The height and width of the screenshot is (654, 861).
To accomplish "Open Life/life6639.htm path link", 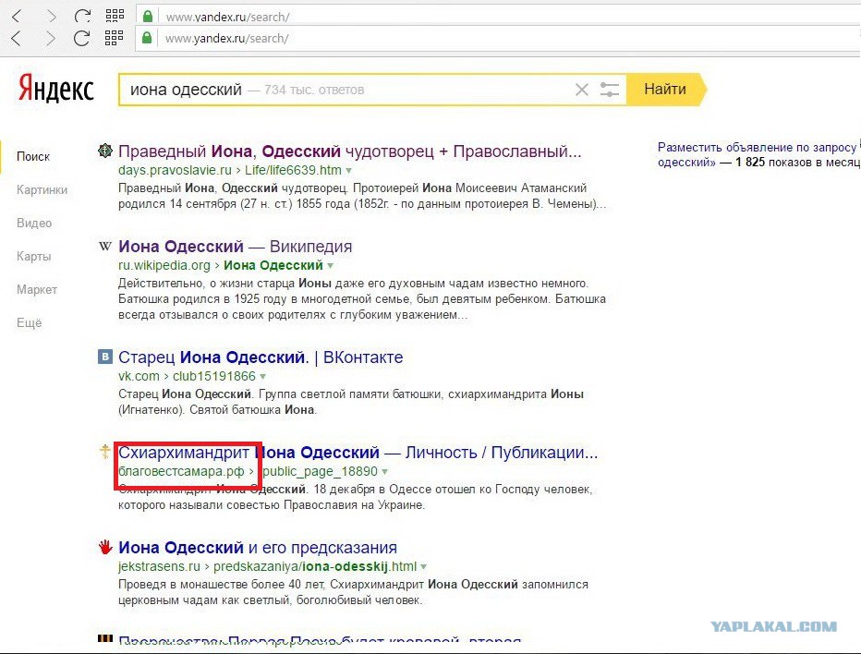I will pos(293,170).
